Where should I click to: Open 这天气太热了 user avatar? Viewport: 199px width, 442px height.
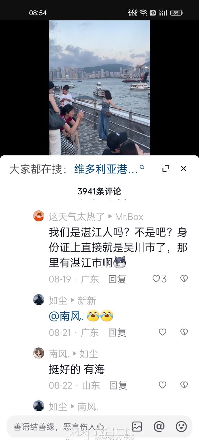[39, 216]
